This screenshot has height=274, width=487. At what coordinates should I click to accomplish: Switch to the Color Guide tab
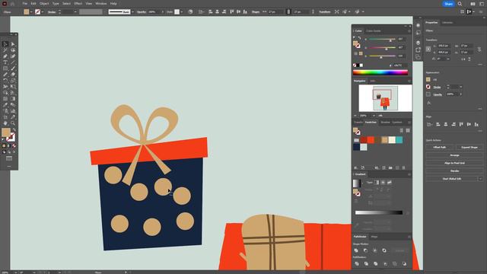click(374, 31)
